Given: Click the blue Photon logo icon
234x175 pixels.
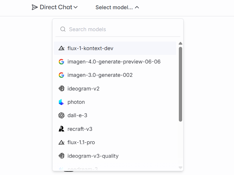Looking at the screenshot, I should click(x=61, y=102).
